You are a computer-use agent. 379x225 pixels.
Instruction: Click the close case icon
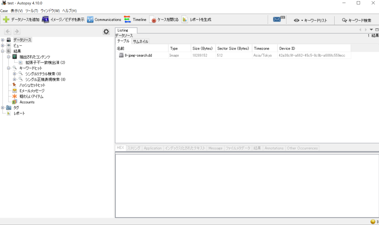pyautogui.click(x=153, y=20)
